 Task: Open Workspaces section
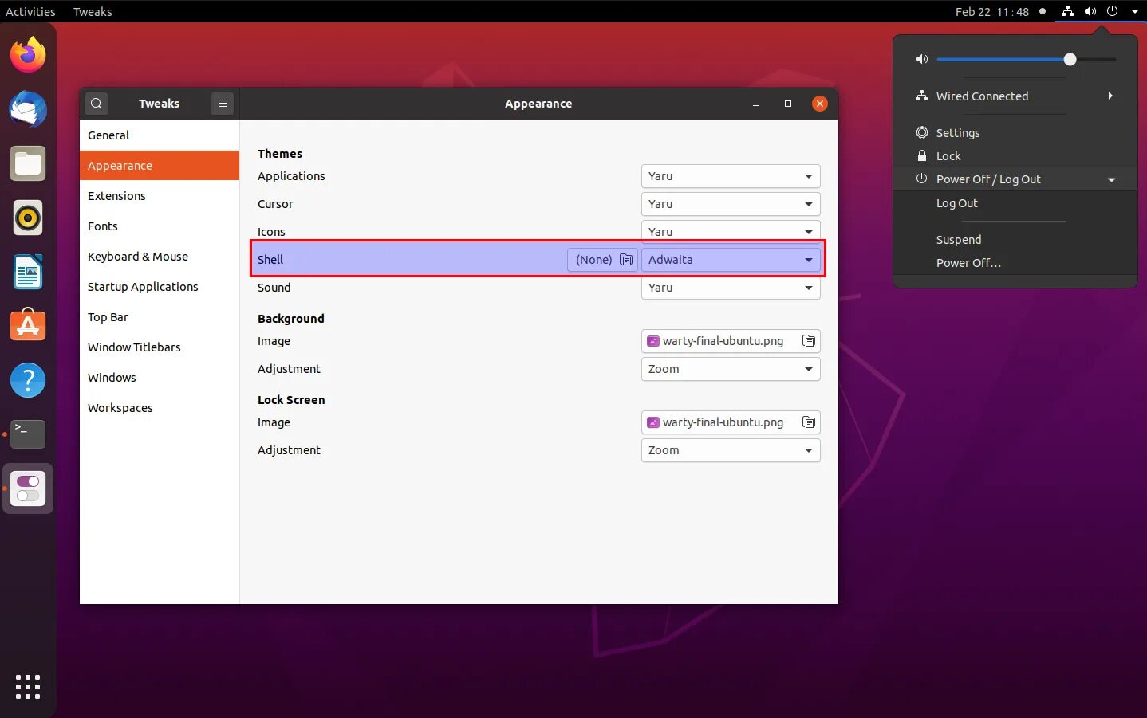click(160, 408)
